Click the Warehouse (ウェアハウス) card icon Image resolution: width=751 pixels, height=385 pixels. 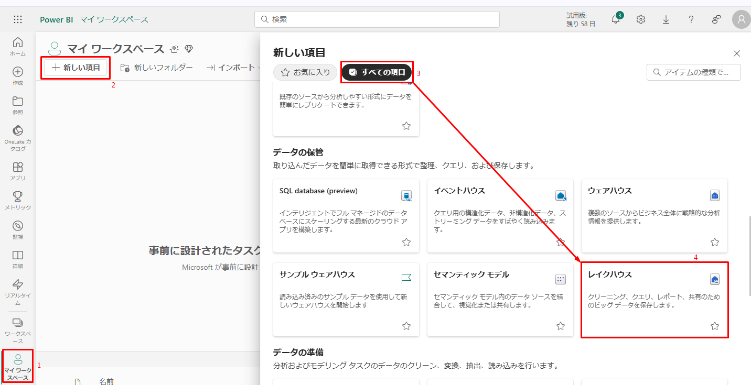(x=714, y=196)
